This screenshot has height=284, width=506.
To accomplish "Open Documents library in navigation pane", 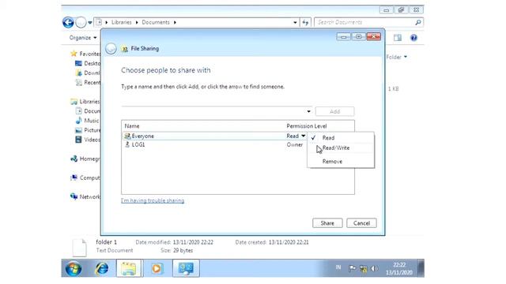I will 88,111.
